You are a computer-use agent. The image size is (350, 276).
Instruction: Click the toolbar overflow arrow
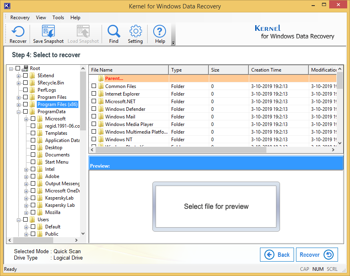(174, 43)
